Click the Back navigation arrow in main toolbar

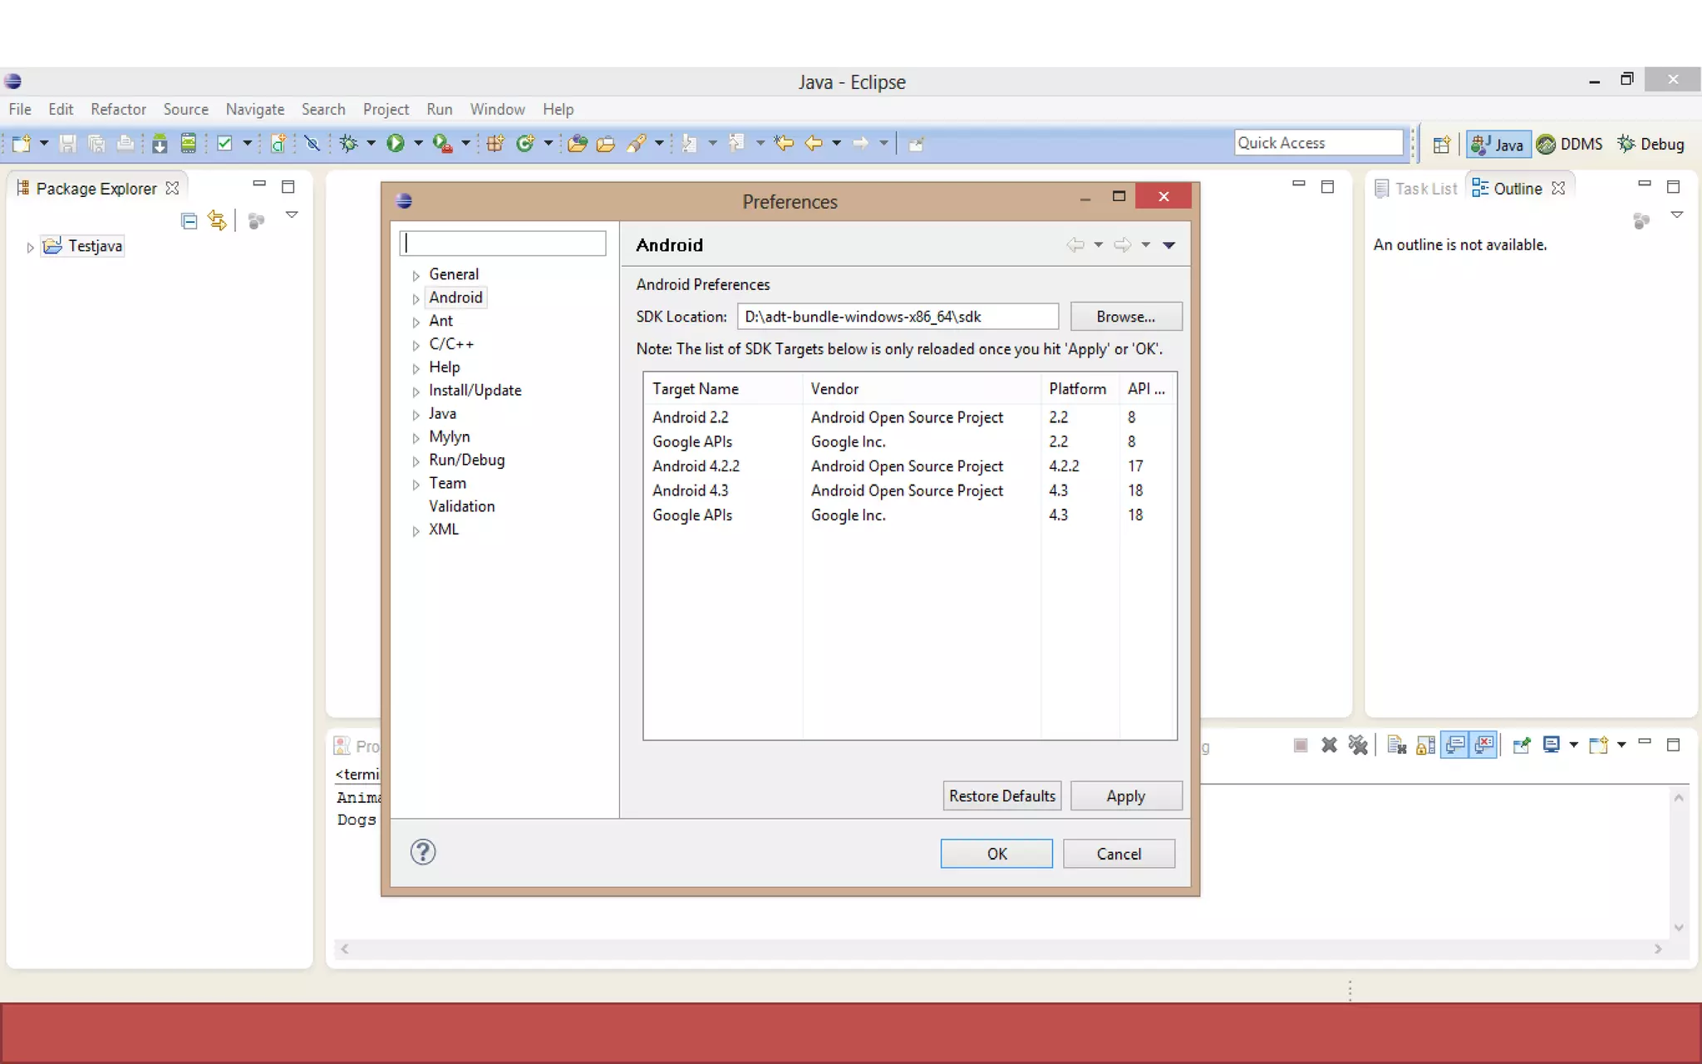tap(814, 144)
